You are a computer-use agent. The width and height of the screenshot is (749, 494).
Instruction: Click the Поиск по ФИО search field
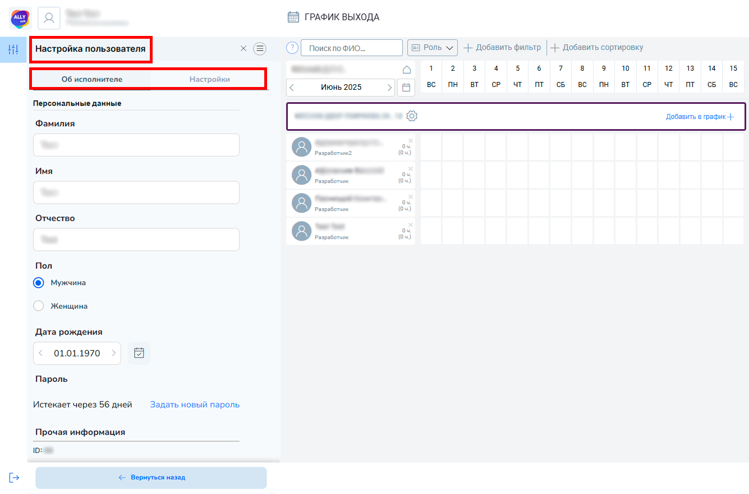pos(352,48)
